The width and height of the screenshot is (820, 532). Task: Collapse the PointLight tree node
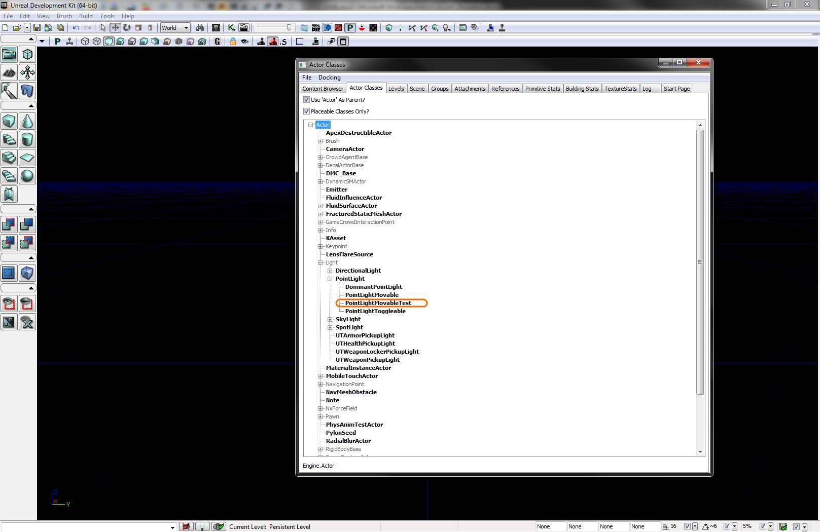click(x=330, y=279)
